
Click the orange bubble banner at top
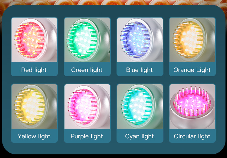(113, 2)
